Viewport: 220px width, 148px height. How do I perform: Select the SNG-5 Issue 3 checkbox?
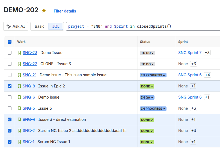click(10, 108)
